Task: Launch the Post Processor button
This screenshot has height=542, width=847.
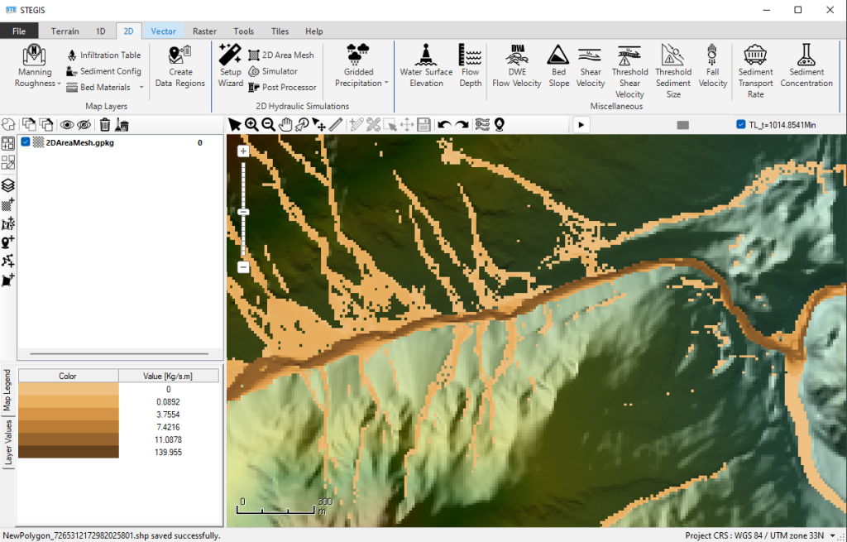Action: (282, 88)
